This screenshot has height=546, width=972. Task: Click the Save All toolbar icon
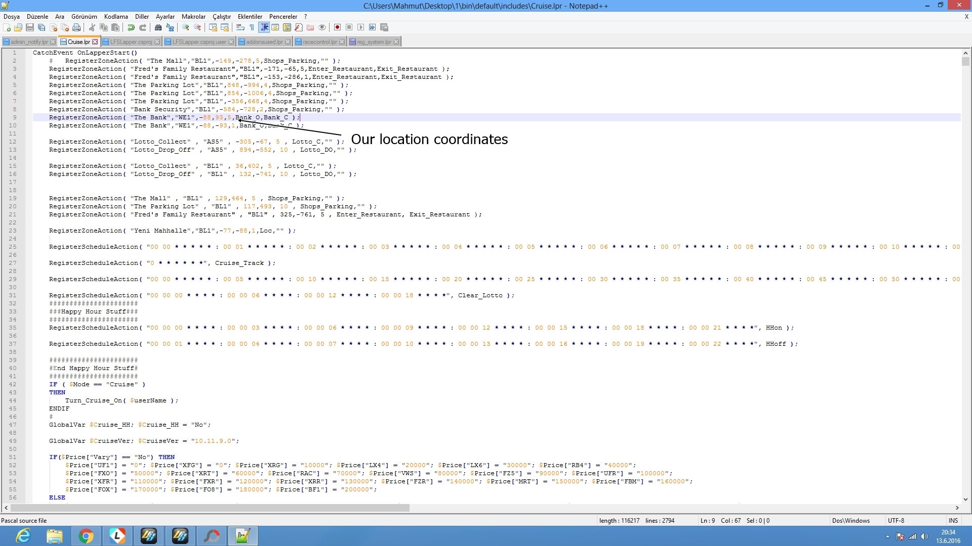[42, 27]
